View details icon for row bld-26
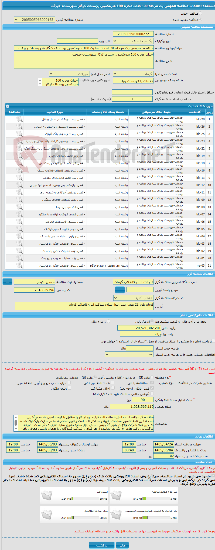Screen dimensions: 215x550 click(19, 127)
